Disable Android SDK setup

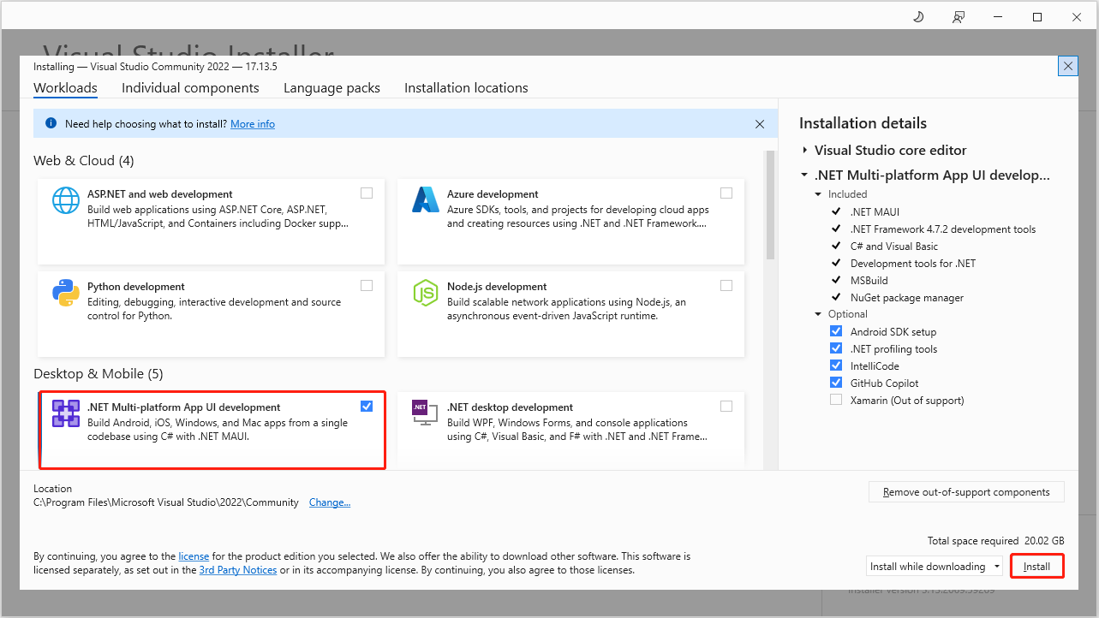[x=836, y=331]
